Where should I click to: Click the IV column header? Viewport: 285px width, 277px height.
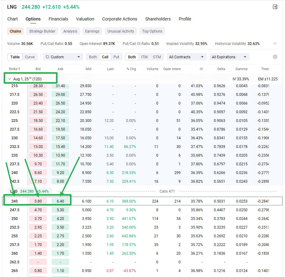(201, 69)
